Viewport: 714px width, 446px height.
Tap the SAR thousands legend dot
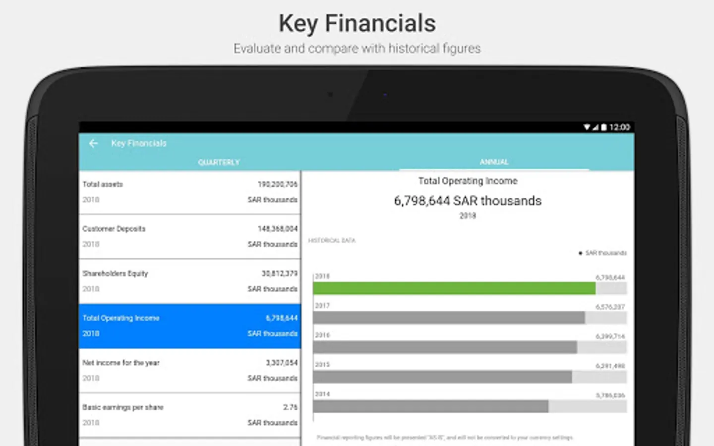tap(580, 253)
